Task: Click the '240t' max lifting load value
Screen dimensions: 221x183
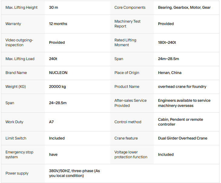Action: (x=53, y=59)
